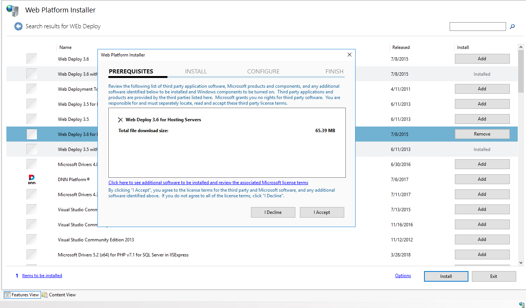Click the Features View icon
526x308 pixels.
coord(7,295)
